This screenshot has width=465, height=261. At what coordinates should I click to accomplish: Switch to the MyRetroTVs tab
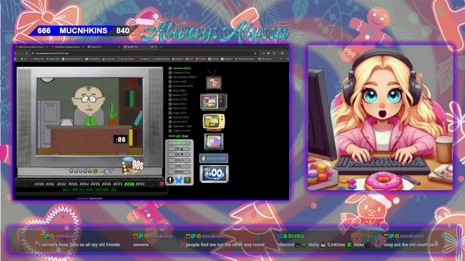coord(105,47)
